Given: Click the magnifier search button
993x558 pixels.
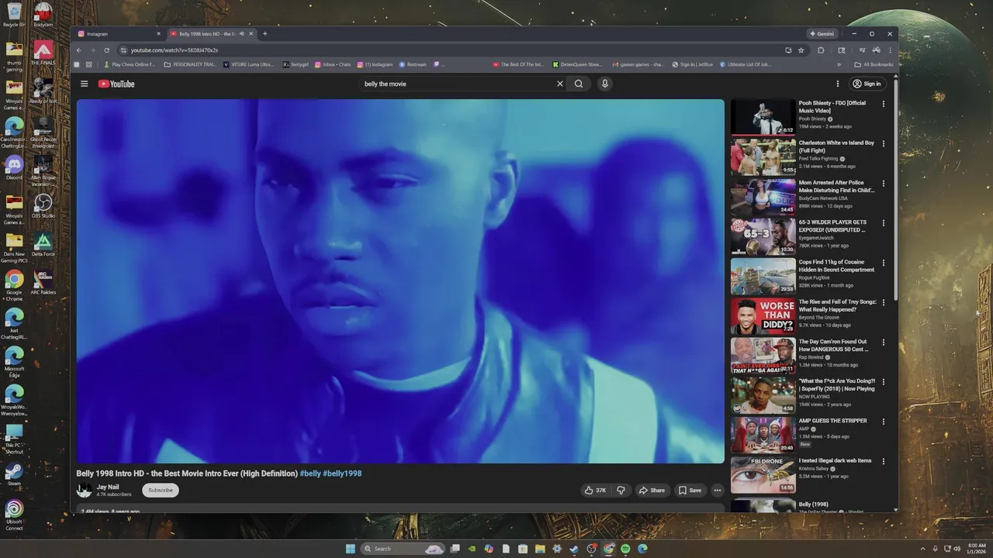Looking at the screenshot, I should (x=579, y=84).
